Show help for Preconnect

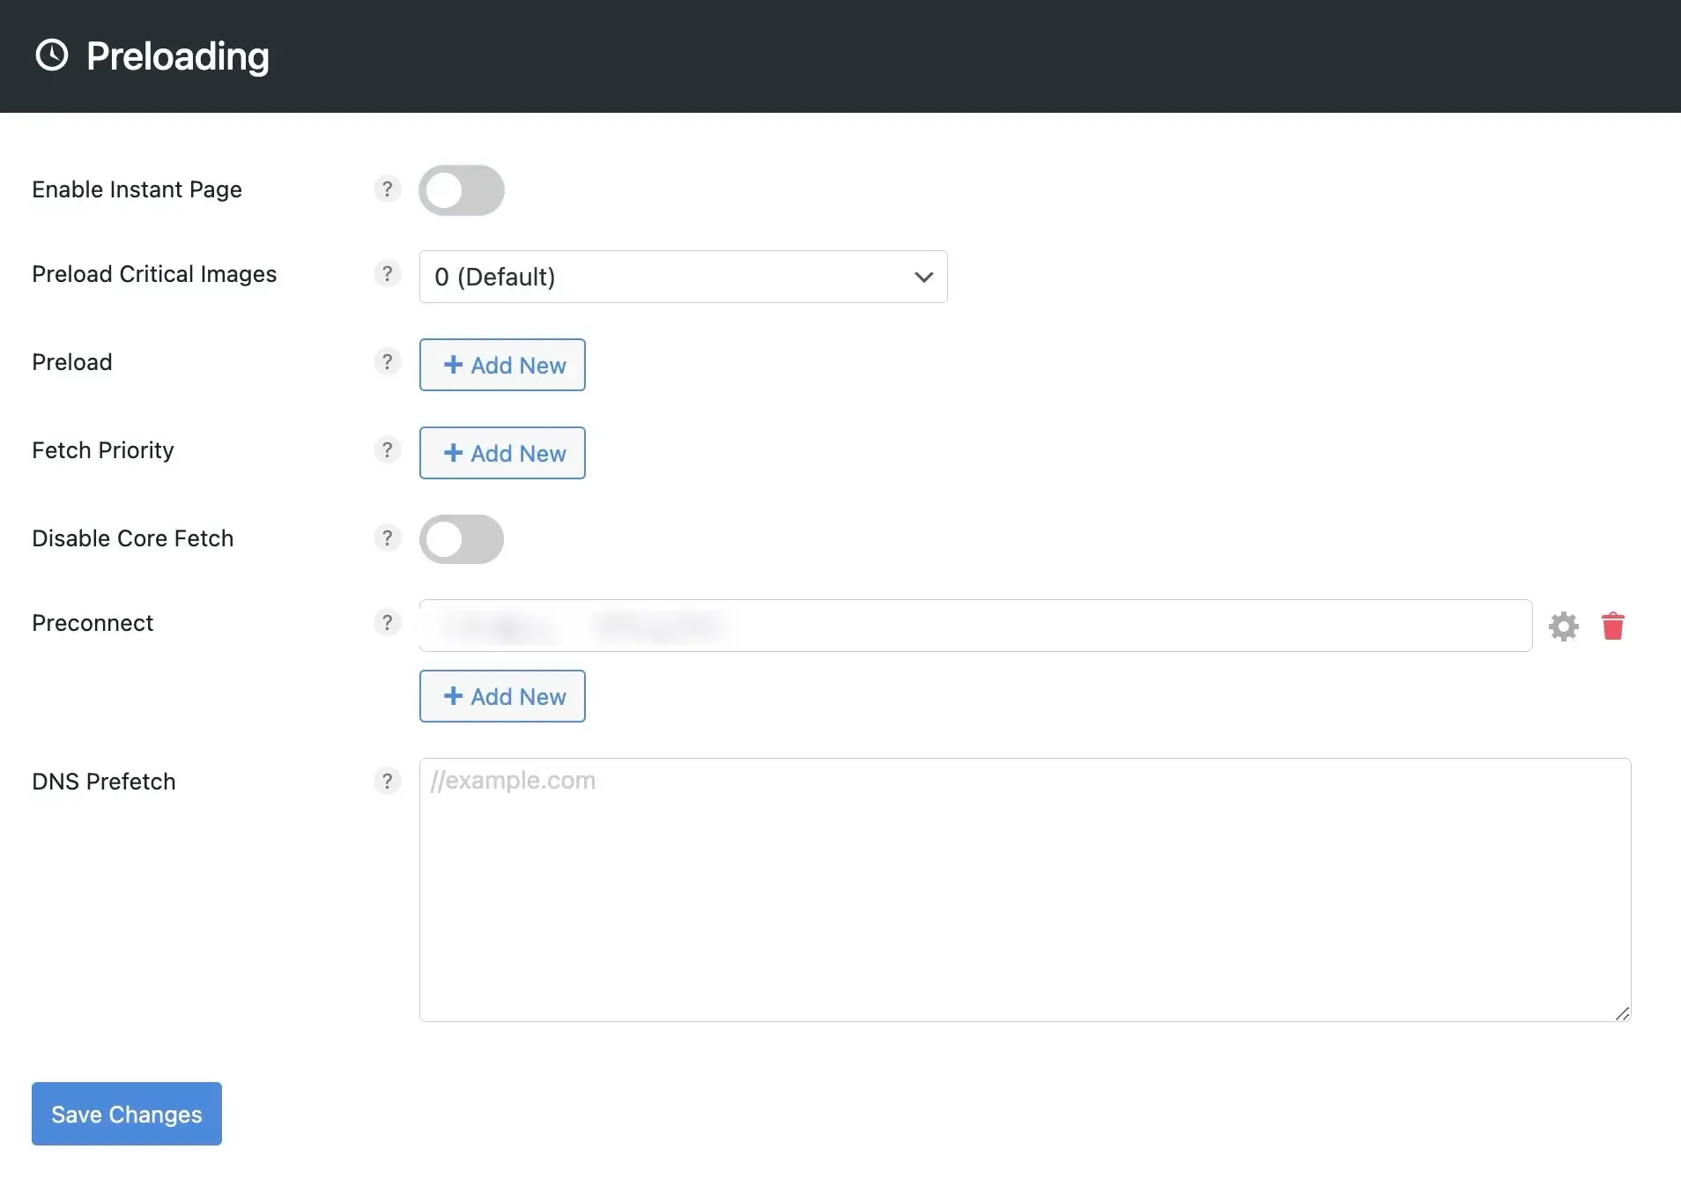(387, 622)
